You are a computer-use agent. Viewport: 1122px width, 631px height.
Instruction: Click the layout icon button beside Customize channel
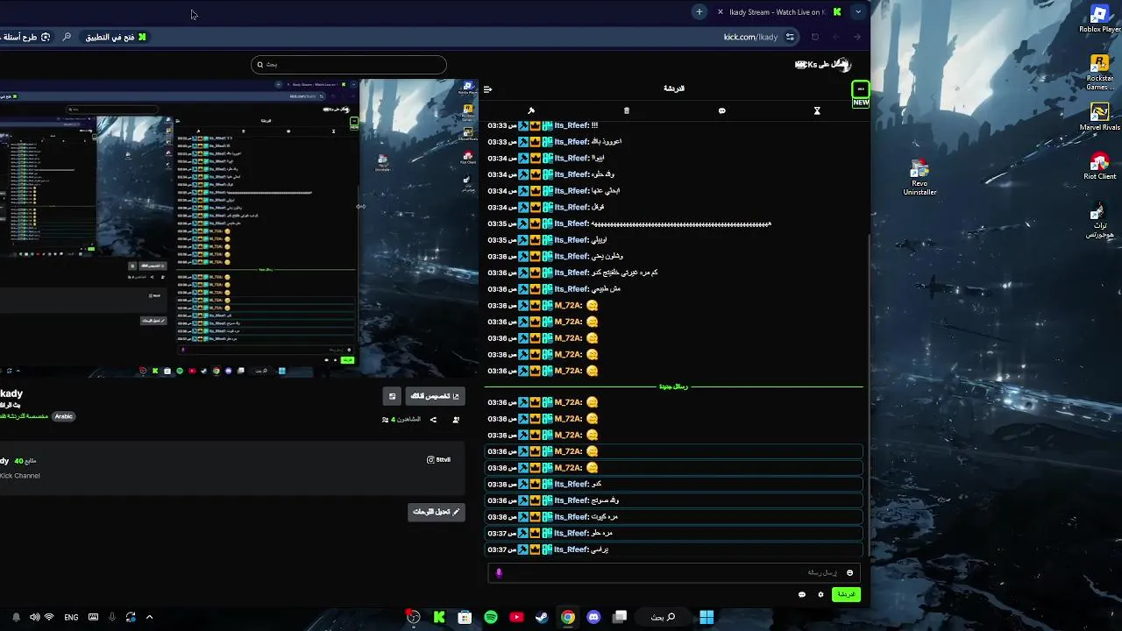(392, 396)
